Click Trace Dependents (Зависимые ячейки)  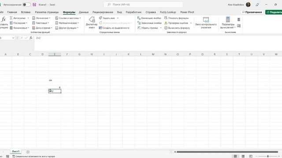coord(149,23)
